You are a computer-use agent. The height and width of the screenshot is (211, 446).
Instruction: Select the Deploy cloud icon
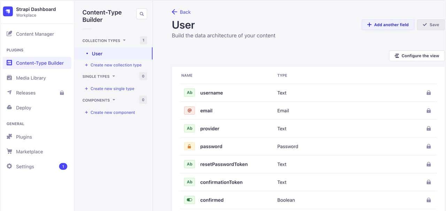(x=9, y=108)
